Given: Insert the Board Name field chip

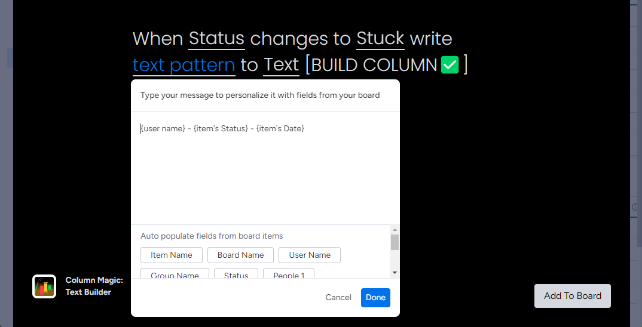Looking at the screenshot, I should click(x=240, y=255).
